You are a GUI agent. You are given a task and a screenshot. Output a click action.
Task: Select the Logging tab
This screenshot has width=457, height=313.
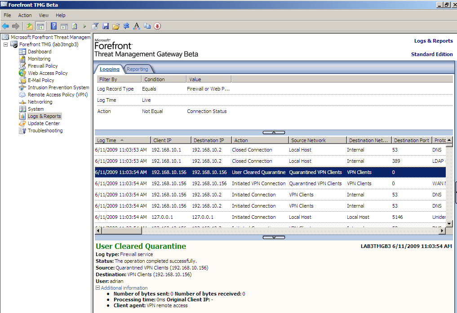click(x=110, y=69)
